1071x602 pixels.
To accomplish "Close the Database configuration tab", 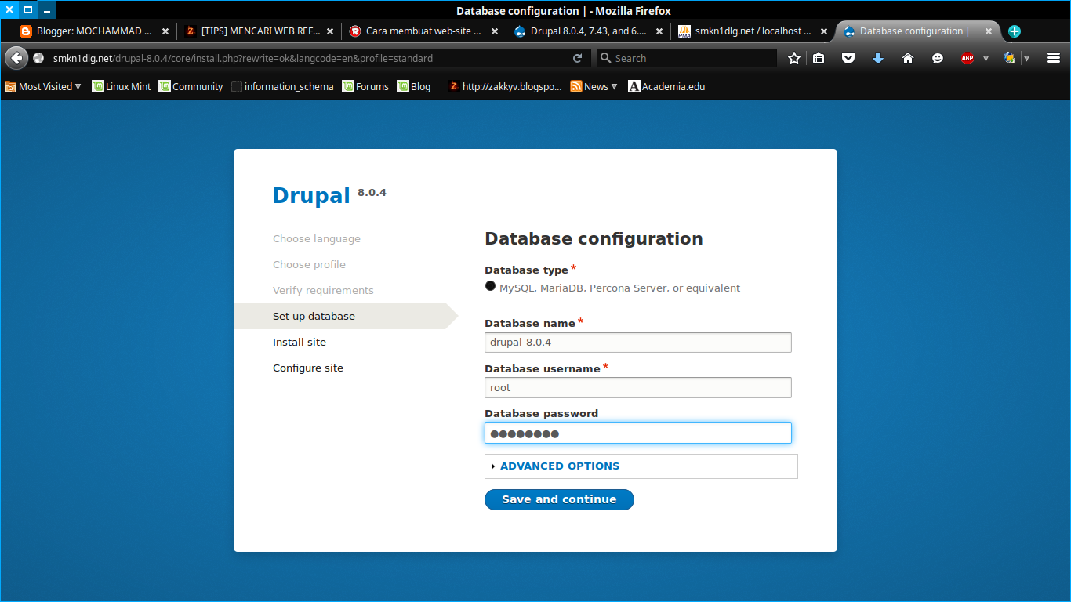I will pos(989,31).
